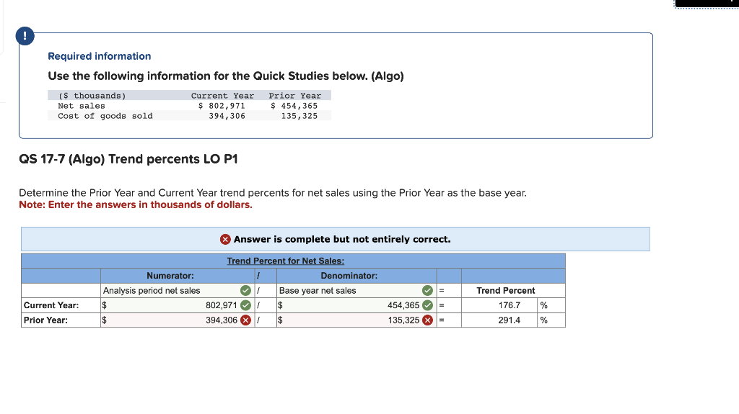Image resolution: width=739 pixels, height=414 pixels.
Task: Click the 135,325 value in the info table
Action: tap(299, 116)
